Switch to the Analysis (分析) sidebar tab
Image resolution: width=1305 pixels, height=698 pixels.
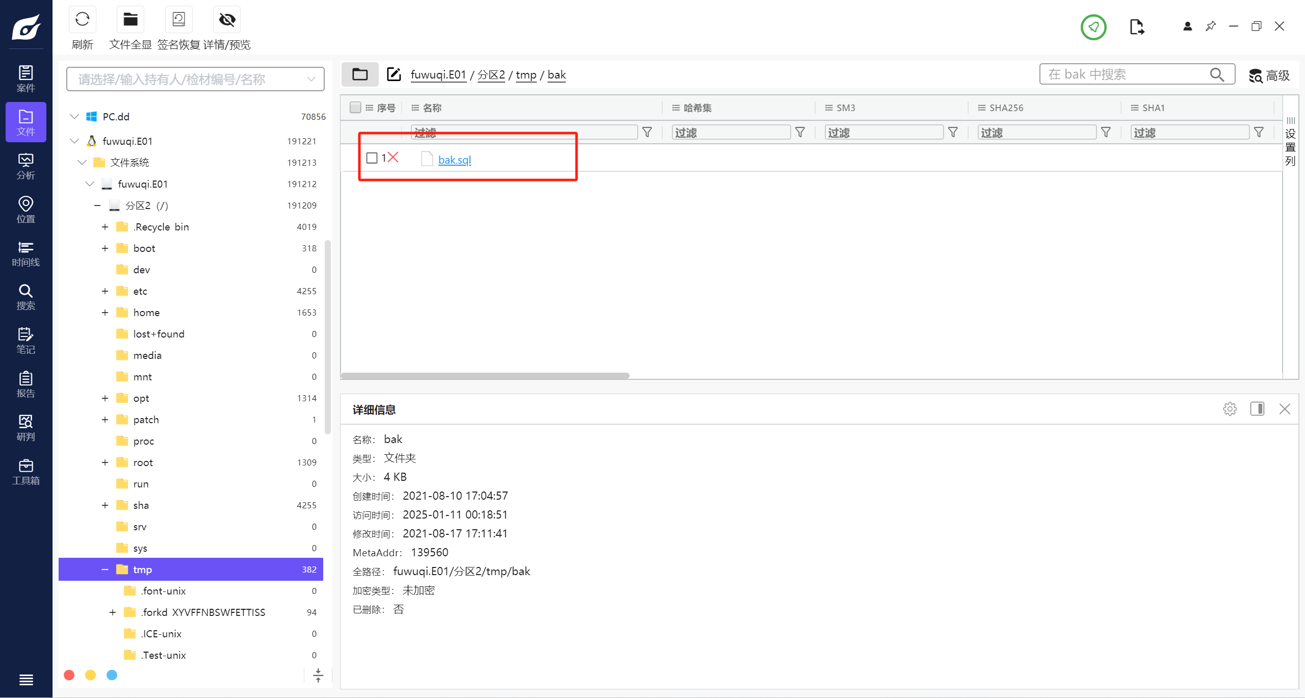[x=25, y=167]
